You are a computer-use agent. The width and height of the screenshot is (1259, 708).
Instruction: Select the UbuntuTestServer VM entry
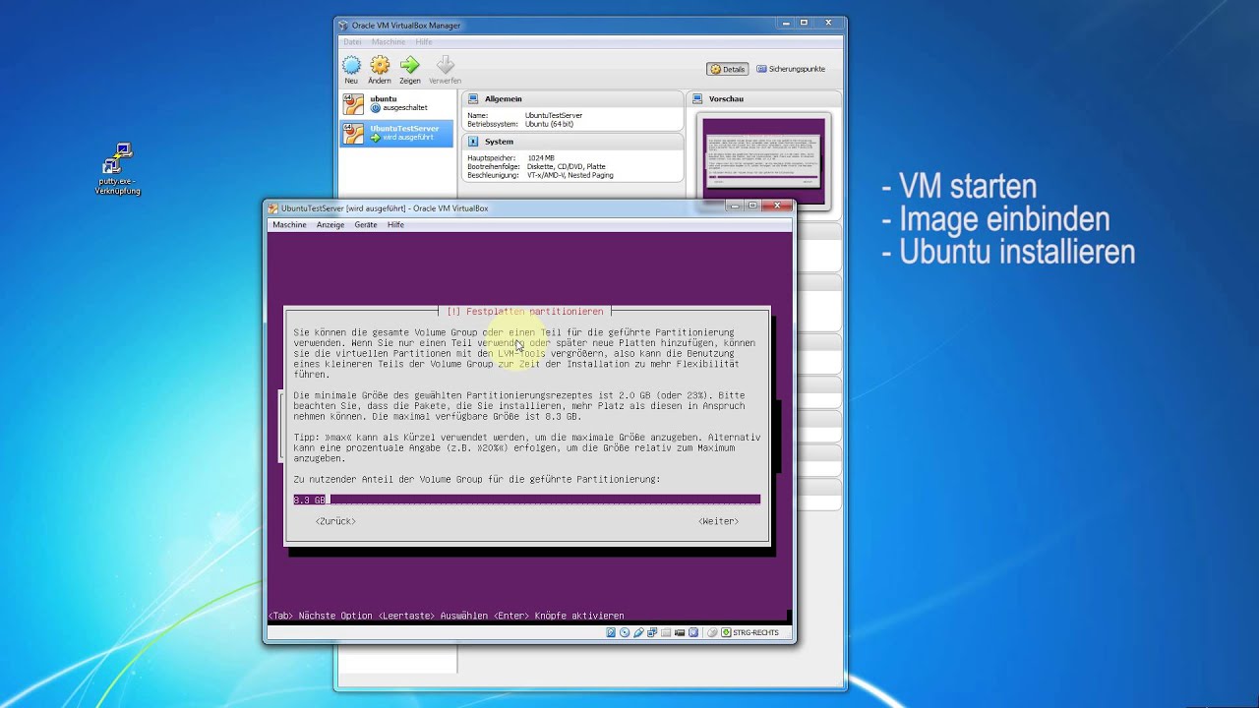point(397,133)
